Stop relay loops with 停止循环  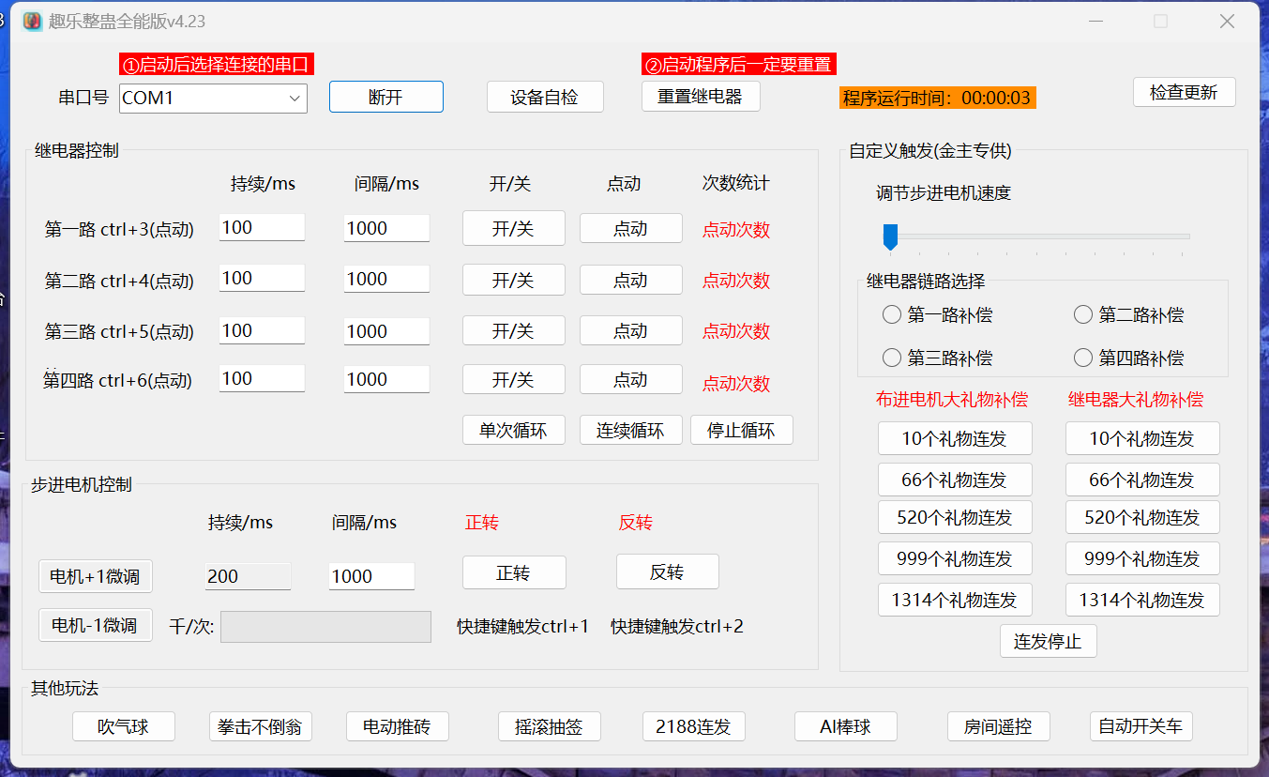(x=741, y=429)
